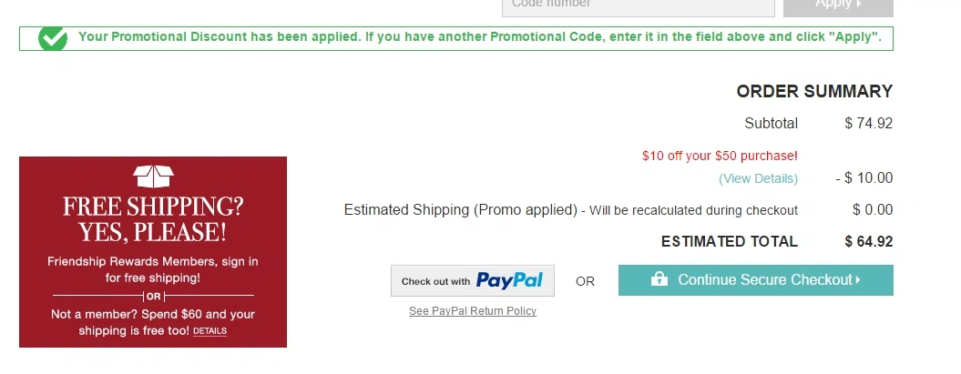961x374 pixels.
Task: Check out with PayPal
Action: pyautogui.click(x=473, y=281)
